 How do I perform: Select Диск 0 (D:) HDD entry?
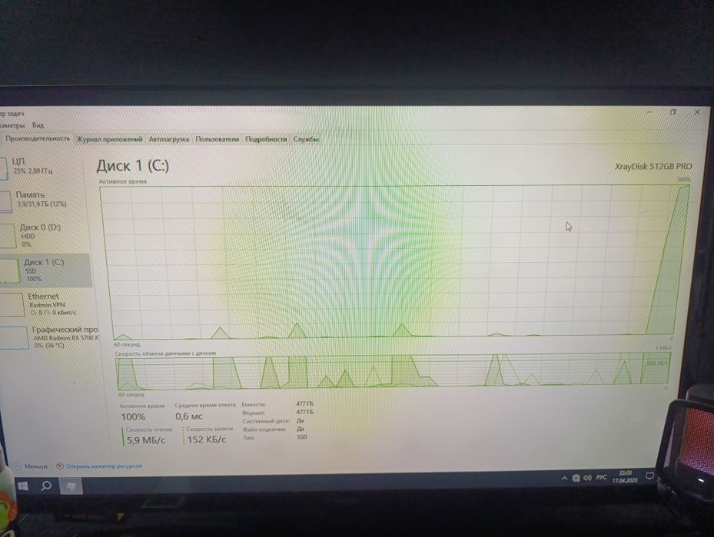(x=43, y=235)
